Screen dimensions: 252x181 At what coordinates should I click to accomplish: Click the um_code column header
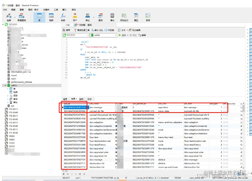(102, 104)
